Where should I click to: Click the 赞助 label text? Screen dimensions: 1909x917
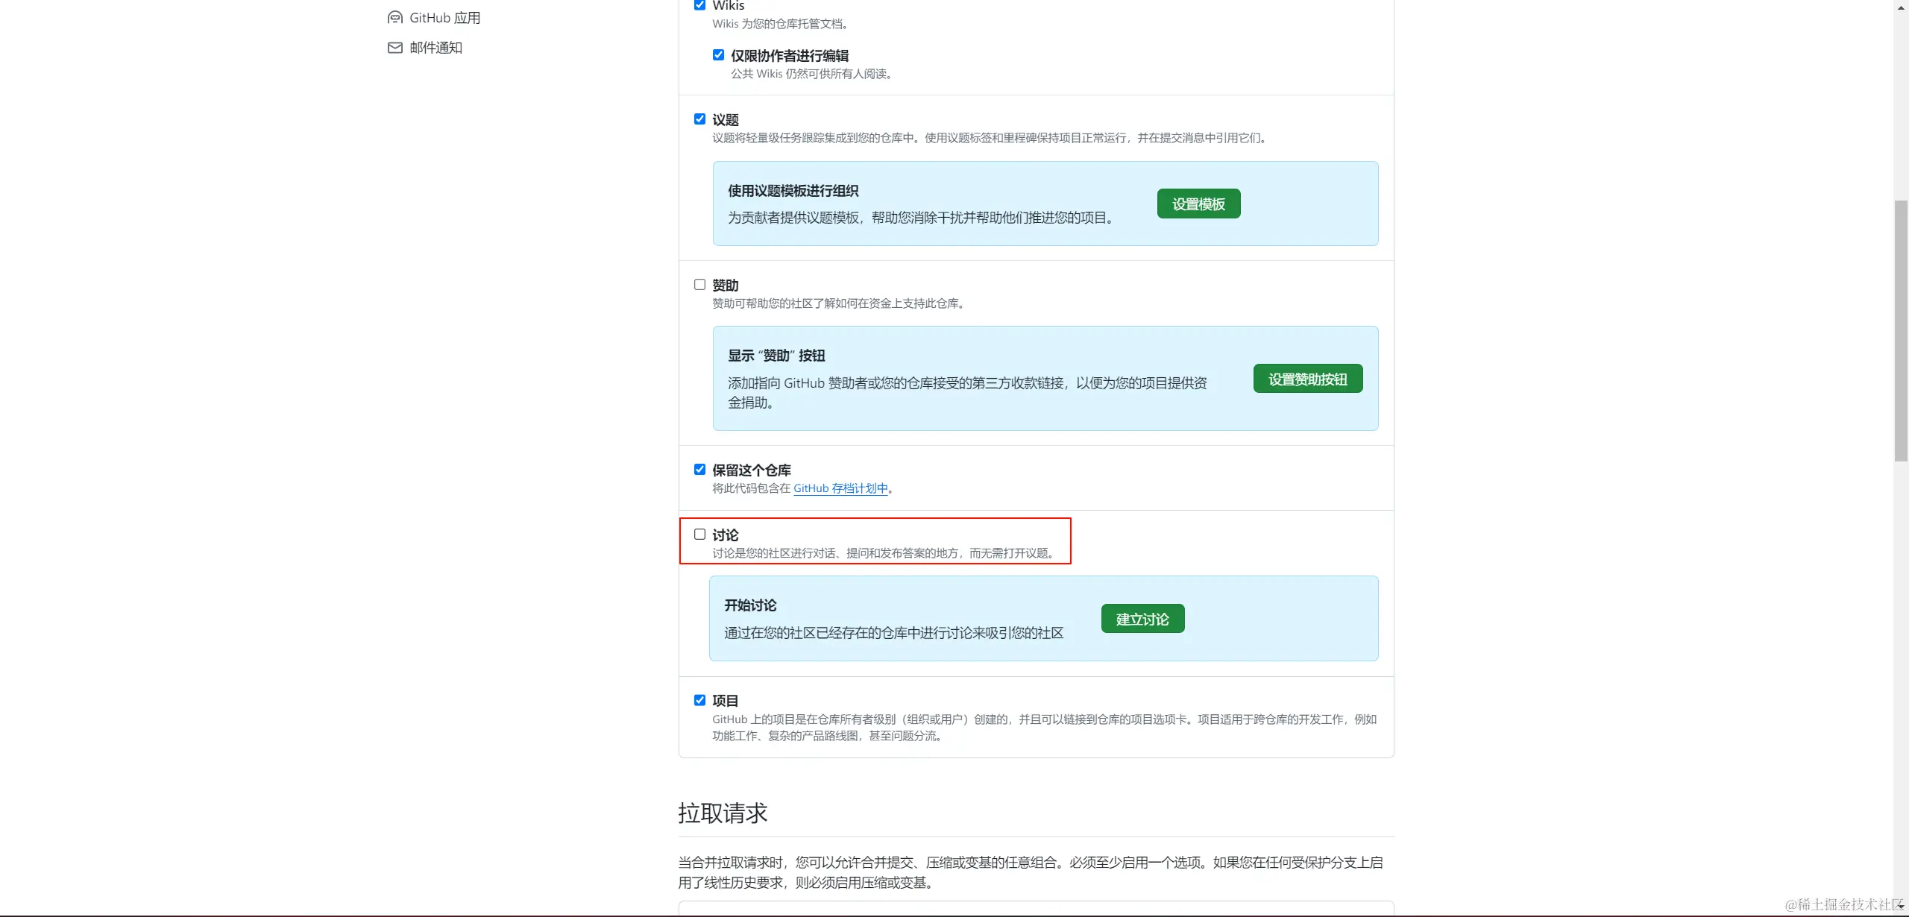coord(725,286)
